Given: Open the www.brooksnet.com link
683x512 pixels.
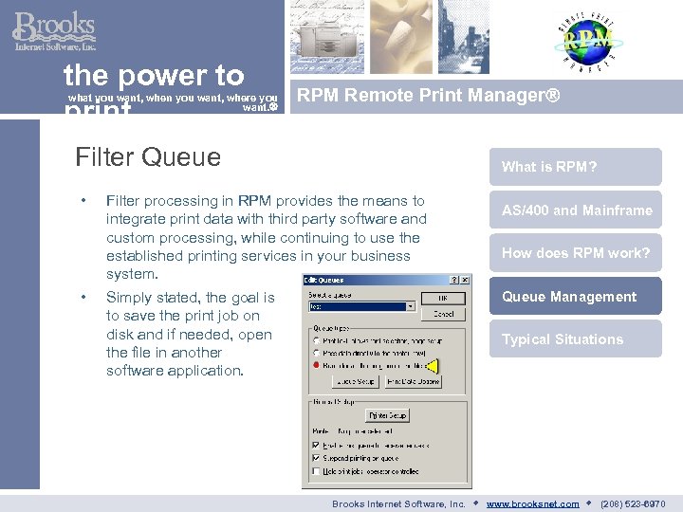Looking at the screenshot, I should (532, 503).
